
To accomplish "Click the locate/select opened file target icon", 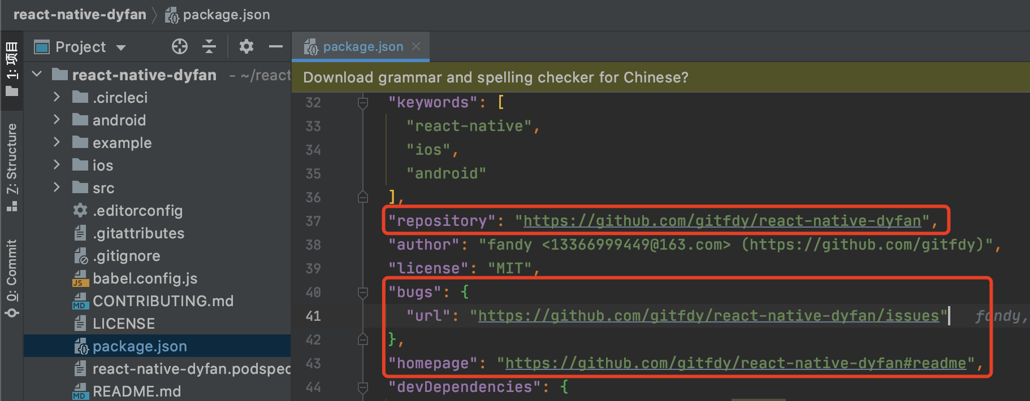I will 180,46.
